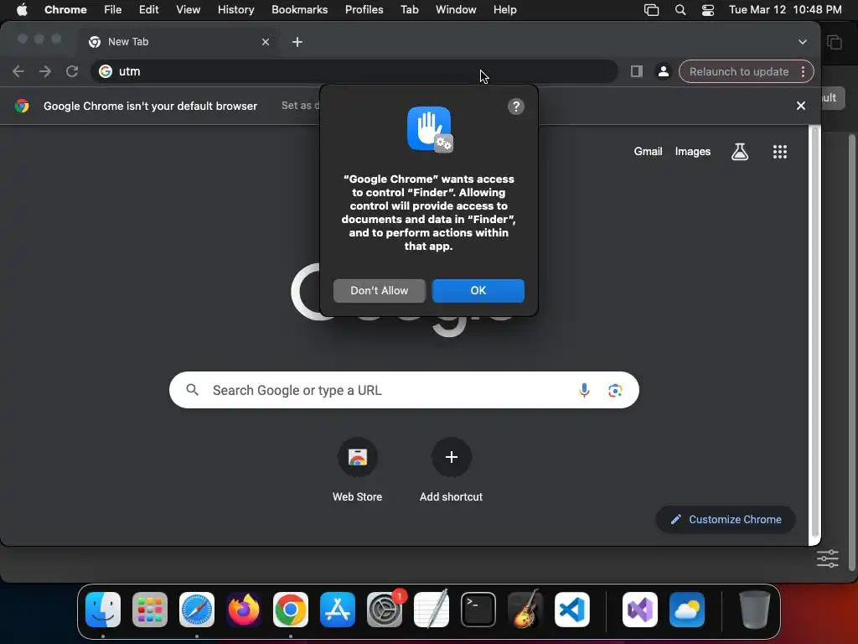Open Finder from the Dock
Image resolution: width=858 pixels, height=644 pixels.
point(103,610)
